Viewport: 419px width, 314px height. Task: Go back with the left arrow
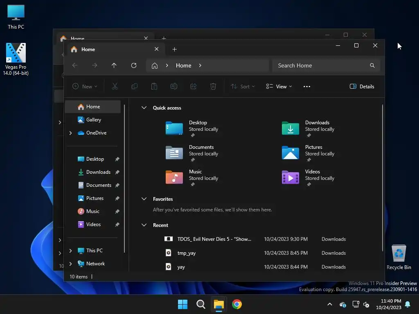click(x=75, y=65)
